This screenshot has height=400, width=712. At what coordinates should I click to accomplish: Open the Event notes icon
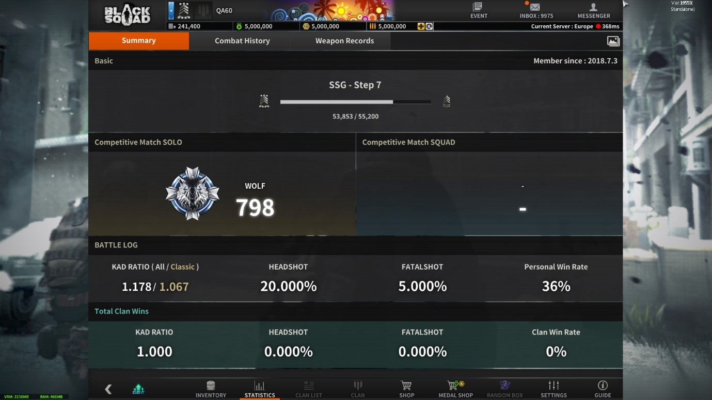[478, 7]
